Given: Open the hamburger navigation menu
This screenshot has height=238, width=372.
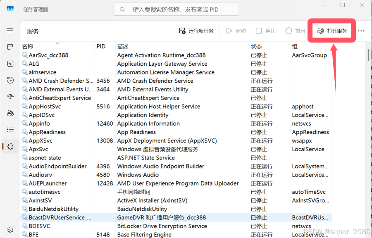Looking at the screenshot, I should coord(10,30).
